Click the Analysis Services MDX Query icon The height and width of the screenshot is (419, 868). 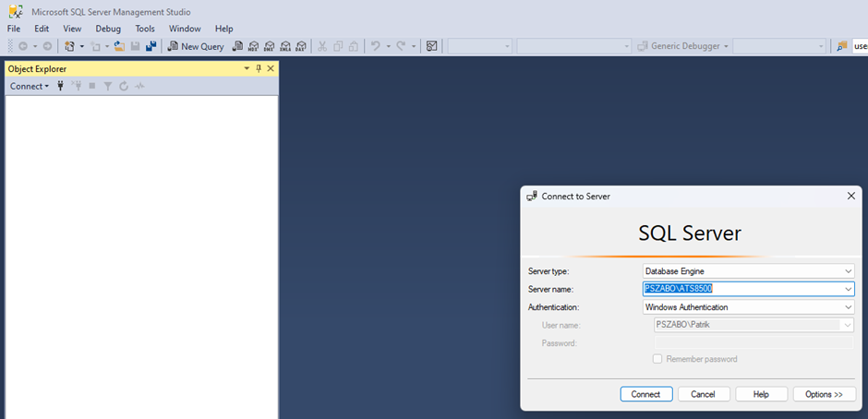click(x=254, y=46)
